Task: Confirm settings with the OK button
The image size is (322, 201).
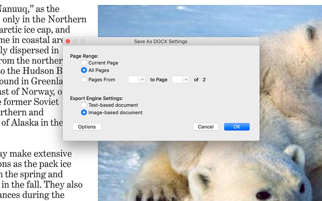Action: (x=237, y=127)
